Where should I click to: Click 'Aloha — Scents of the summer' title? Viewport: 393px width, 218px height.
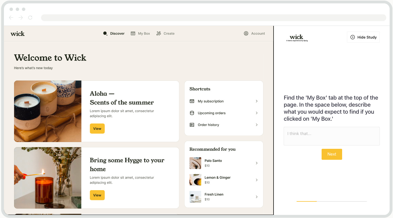click(122, 98)
